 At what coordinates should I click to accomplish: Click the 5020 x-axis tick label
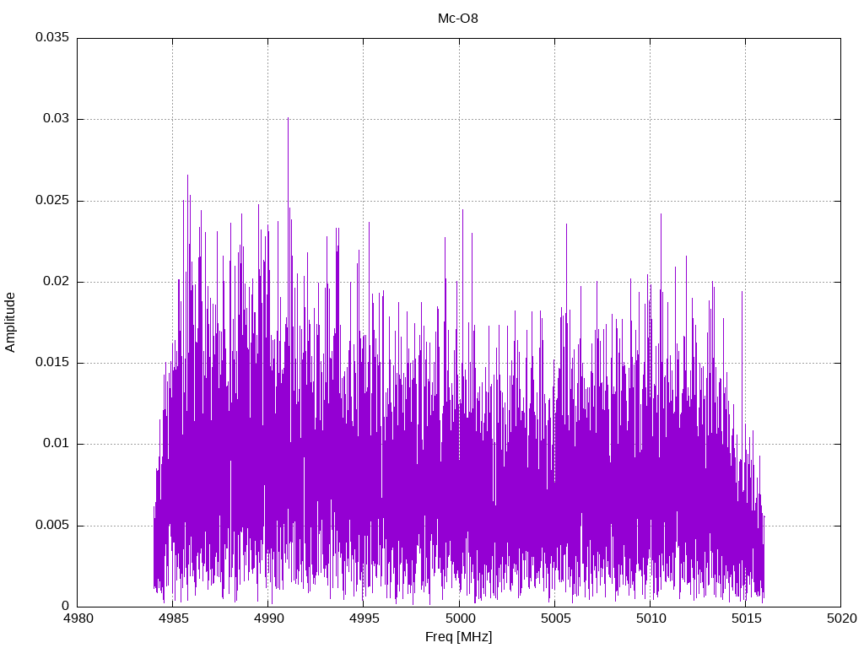840,618
